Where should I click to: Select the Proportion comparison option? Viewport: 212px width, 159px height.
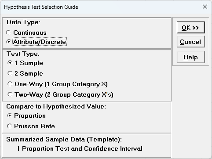(26, 116)
